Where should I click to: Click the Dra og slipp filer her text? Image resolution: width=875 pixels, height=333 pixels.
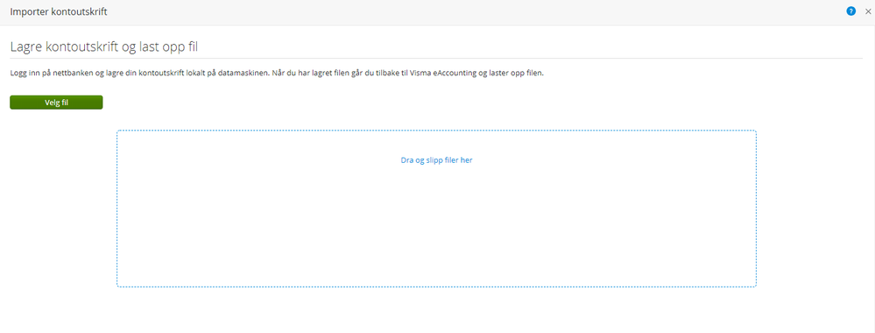point(437,159)
